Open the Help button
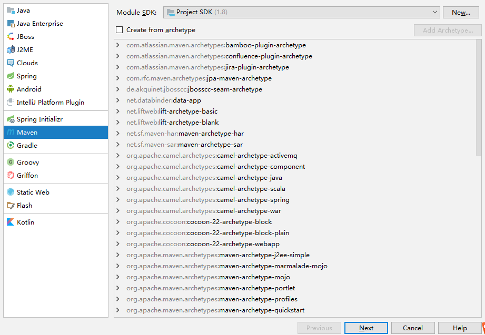The image size is (485, 335). click(x=460, y=328)
